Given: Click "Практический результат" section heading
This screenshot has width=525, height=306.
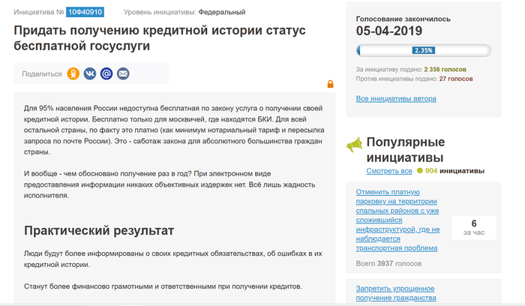Looking at the screenshot, I should tap(99, 229).
